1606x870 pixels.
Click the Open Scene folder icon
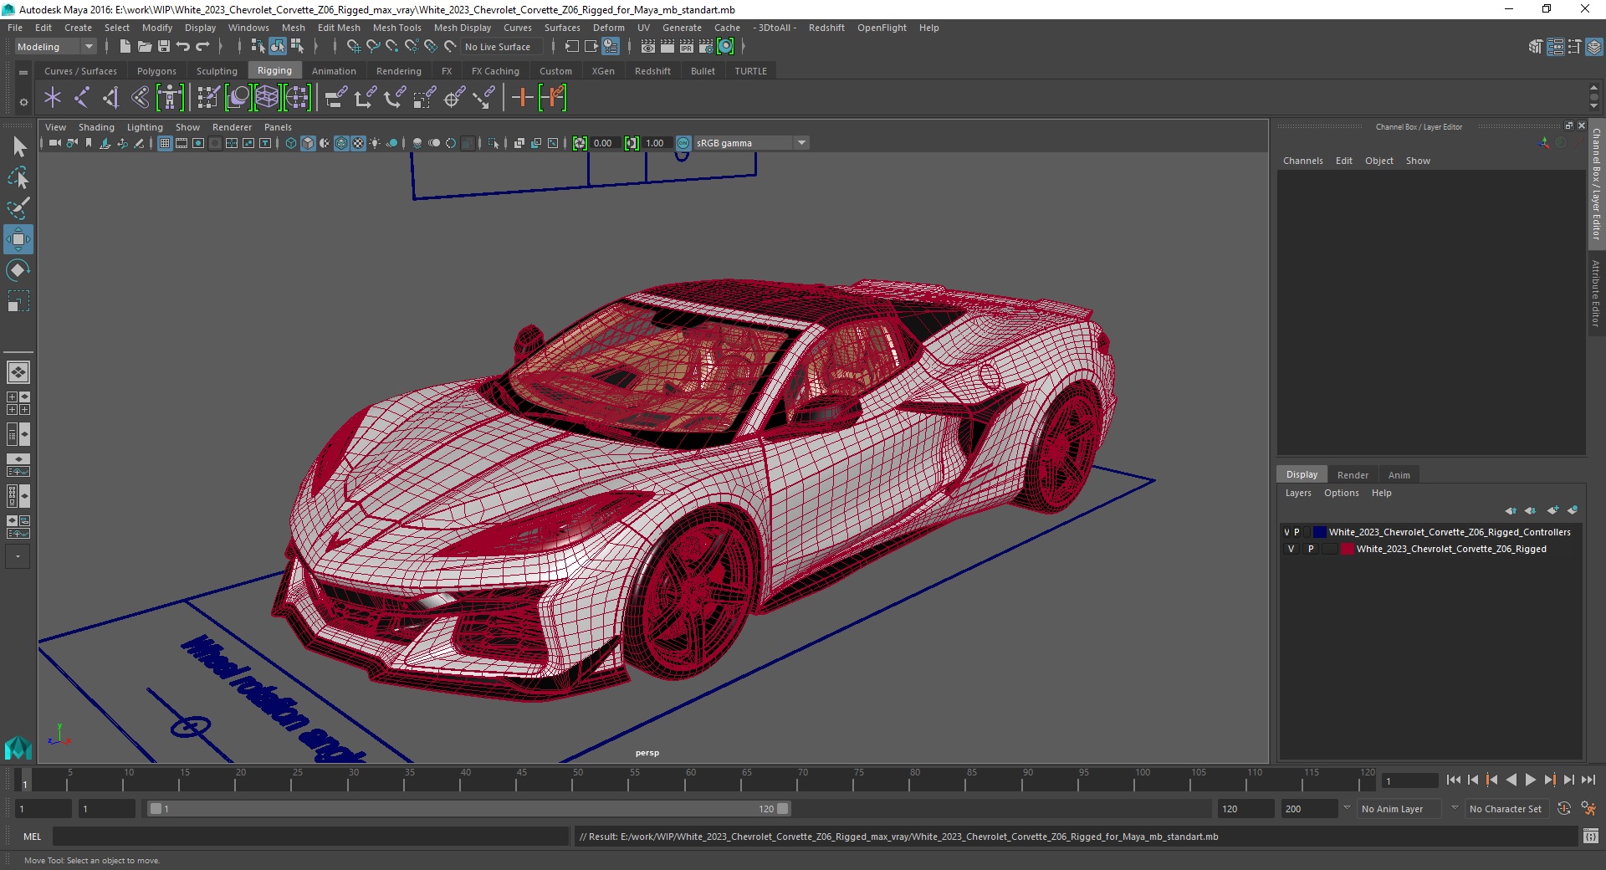tap(145, 47)
